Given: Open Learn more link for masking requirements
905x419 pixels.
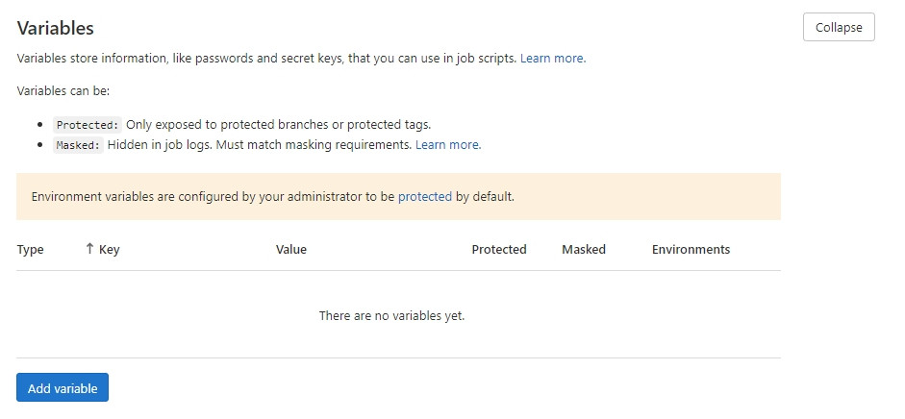Looking at the screenshot, I should tap(448, 145).
